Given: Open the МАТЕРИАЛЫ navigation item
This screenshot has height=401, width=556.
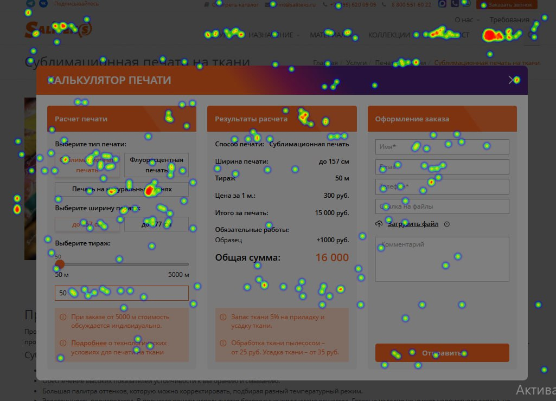Looking at the screenshot, I should pos(333,35).
